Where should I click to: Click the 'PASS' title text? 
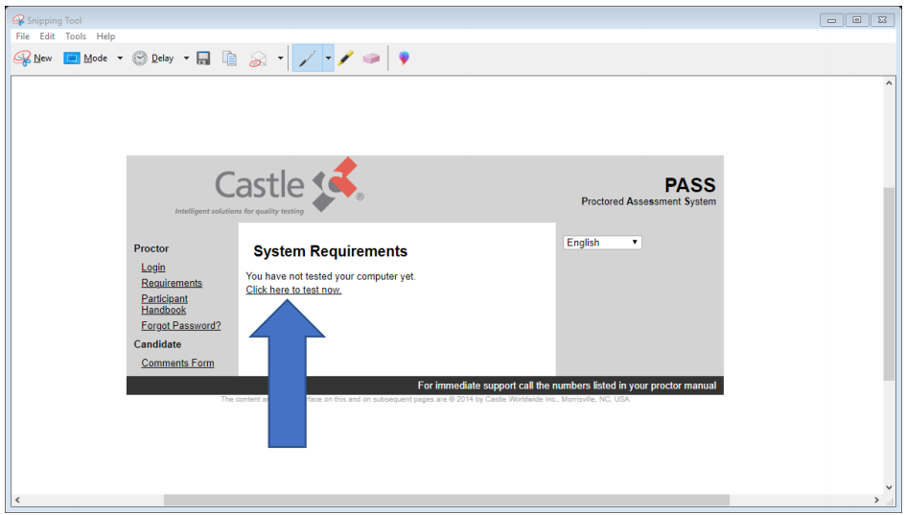point(690,185)
